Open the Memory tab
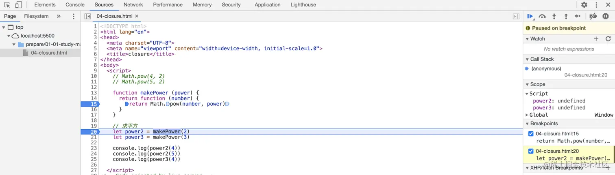615x175 pixels. (202, 5)
